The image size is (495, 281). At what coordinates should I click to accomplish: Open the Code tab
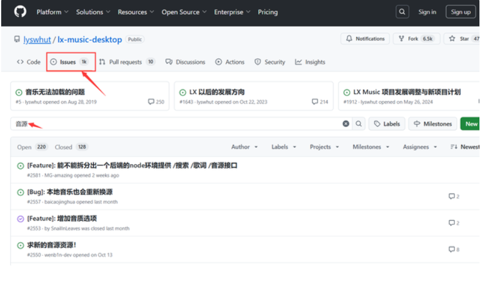pos(29,62)
